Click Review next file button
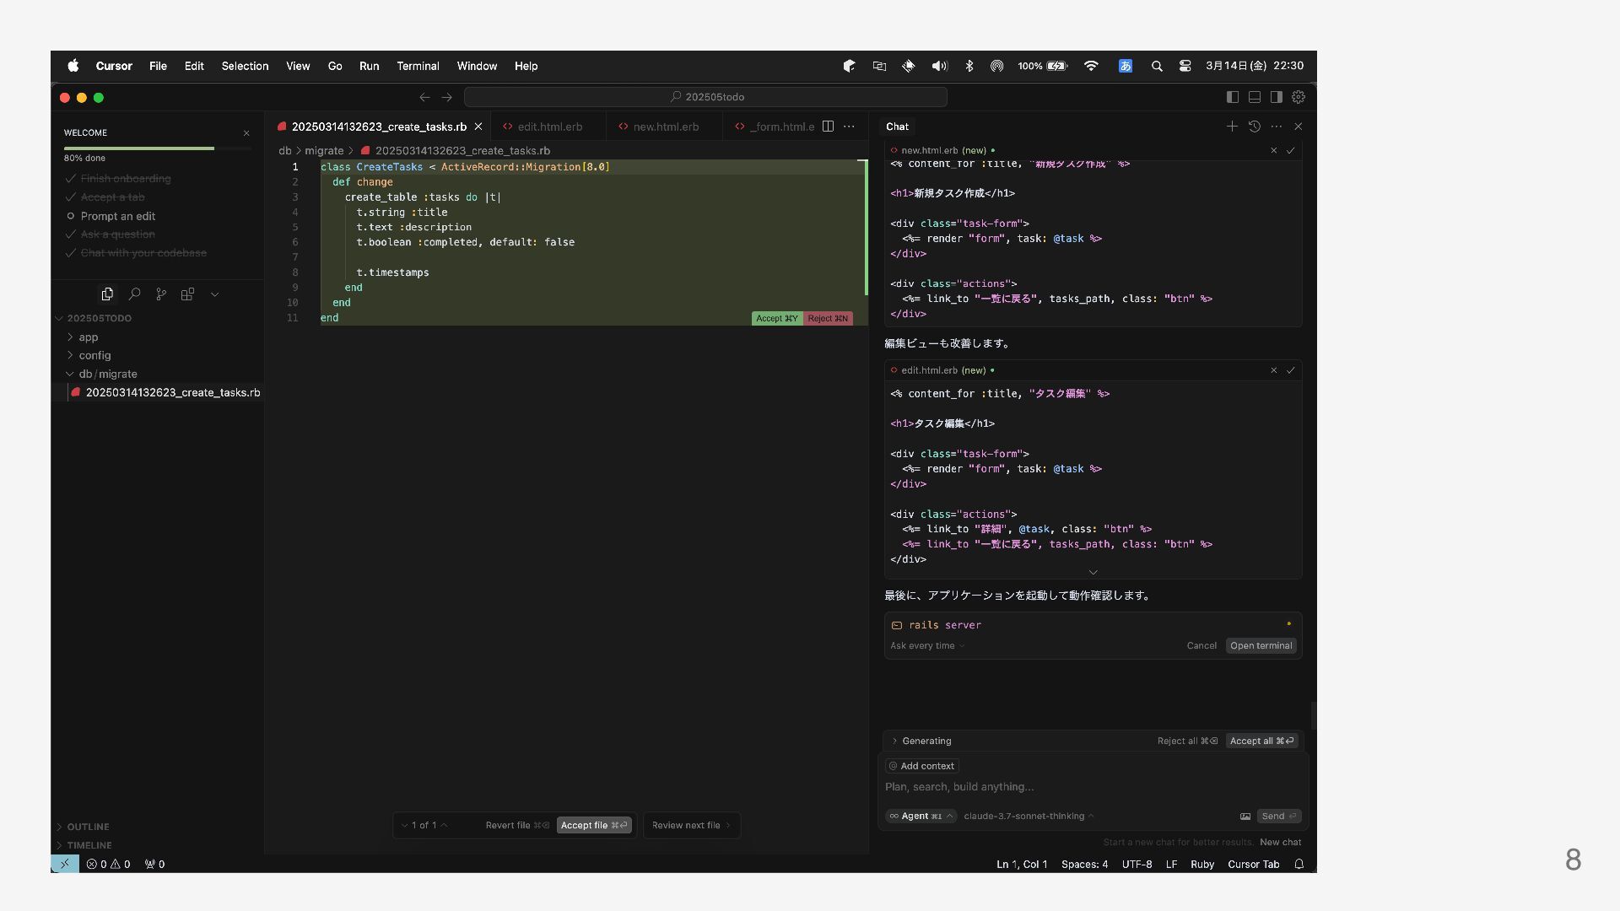The height and width of the screenshot is (911, 1620). 692,826
